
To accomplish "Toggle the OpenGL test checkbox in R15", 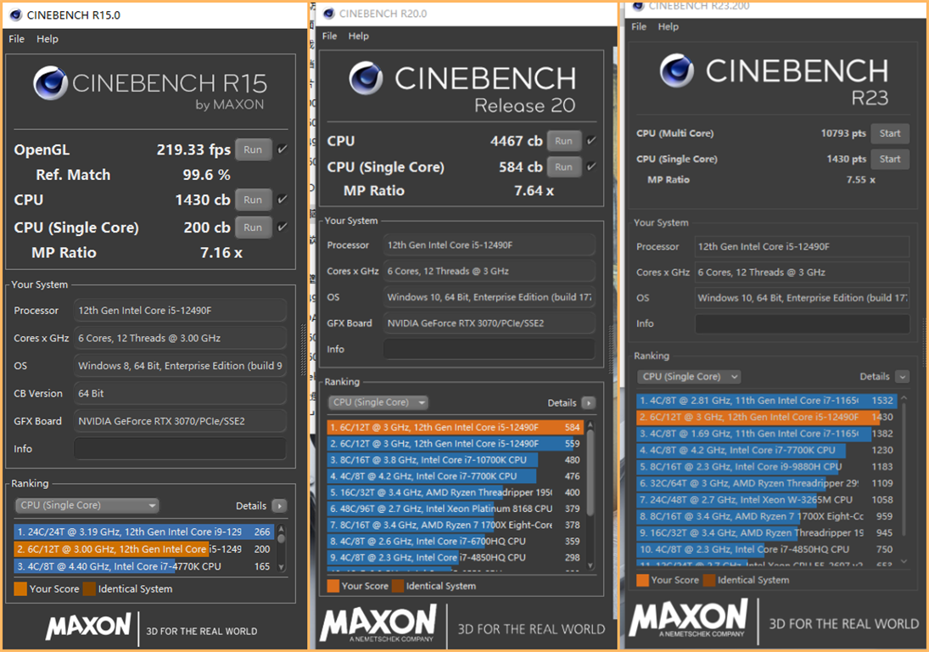I will (x=283, y=149).
